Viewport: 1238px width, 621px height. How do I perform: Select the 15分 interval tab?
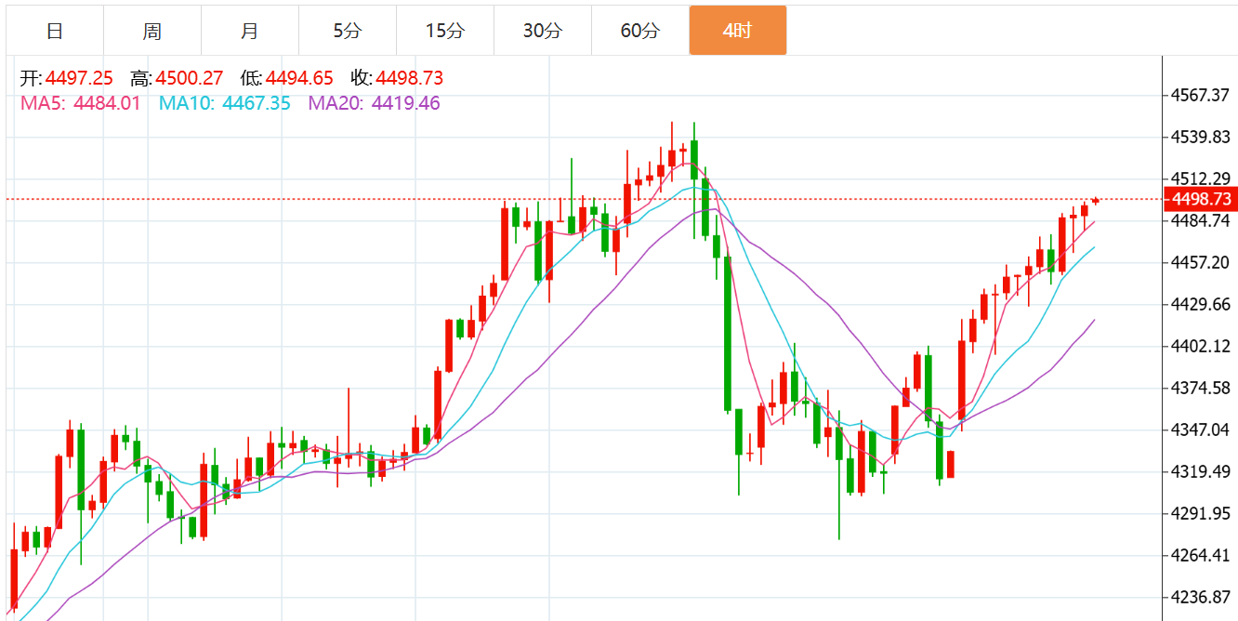445,31
